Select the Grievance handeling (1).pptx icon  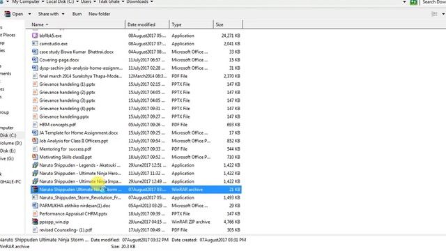tap(35, 84)
